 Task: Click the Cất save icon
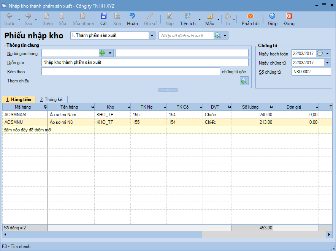103,16
